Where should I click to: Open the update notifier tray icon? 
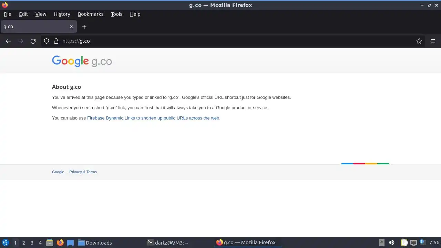(x=422, y=242)
